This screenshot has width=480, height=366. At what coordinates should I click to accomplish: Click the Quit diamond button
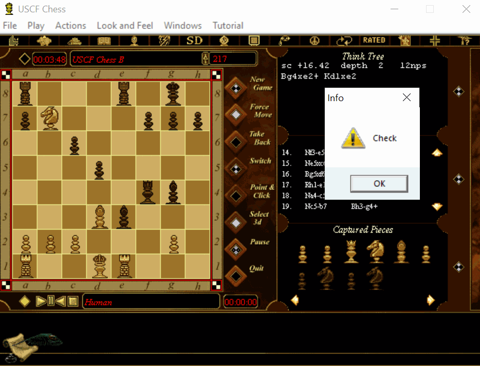236,276
